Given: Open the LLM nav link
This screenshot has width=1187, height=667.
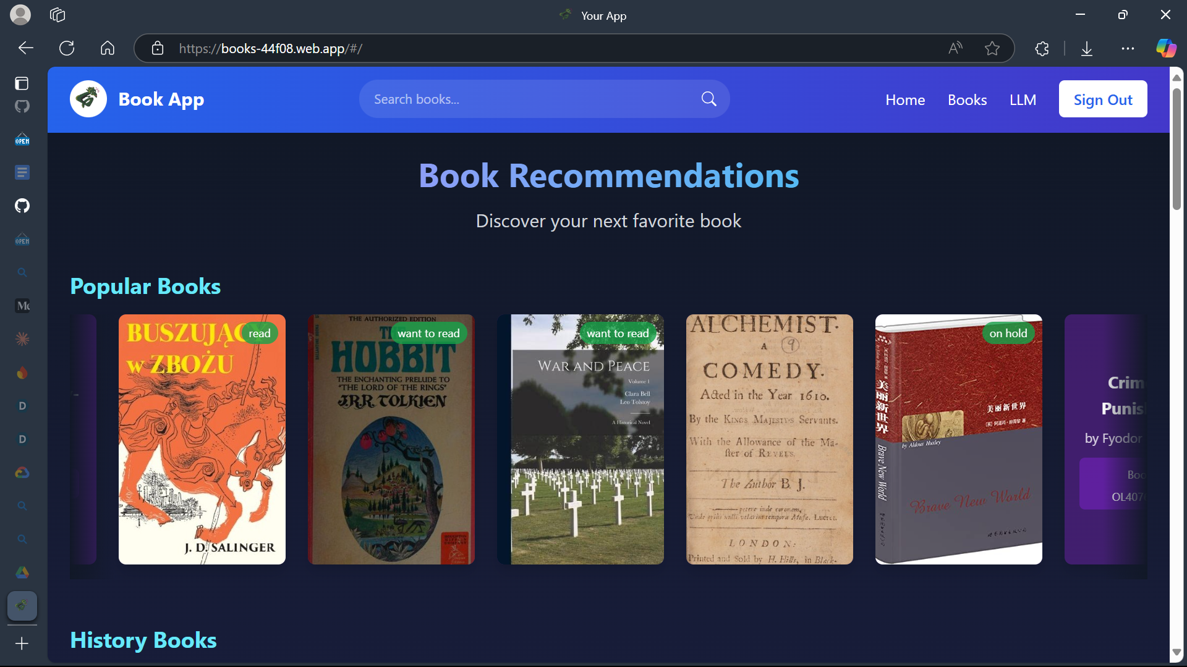Looking at the screenshot, I should 1023,99.
